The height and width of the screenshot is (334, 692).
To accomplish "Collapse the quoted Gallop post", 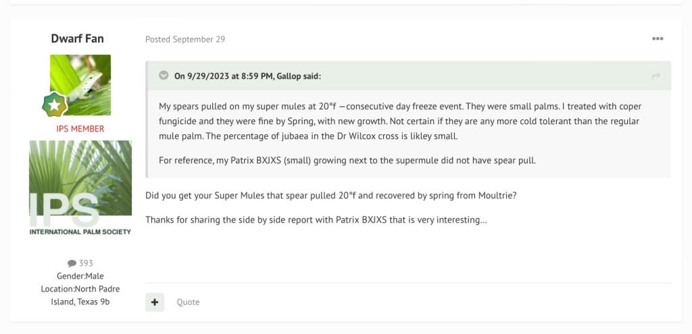I will click(164, 76).
